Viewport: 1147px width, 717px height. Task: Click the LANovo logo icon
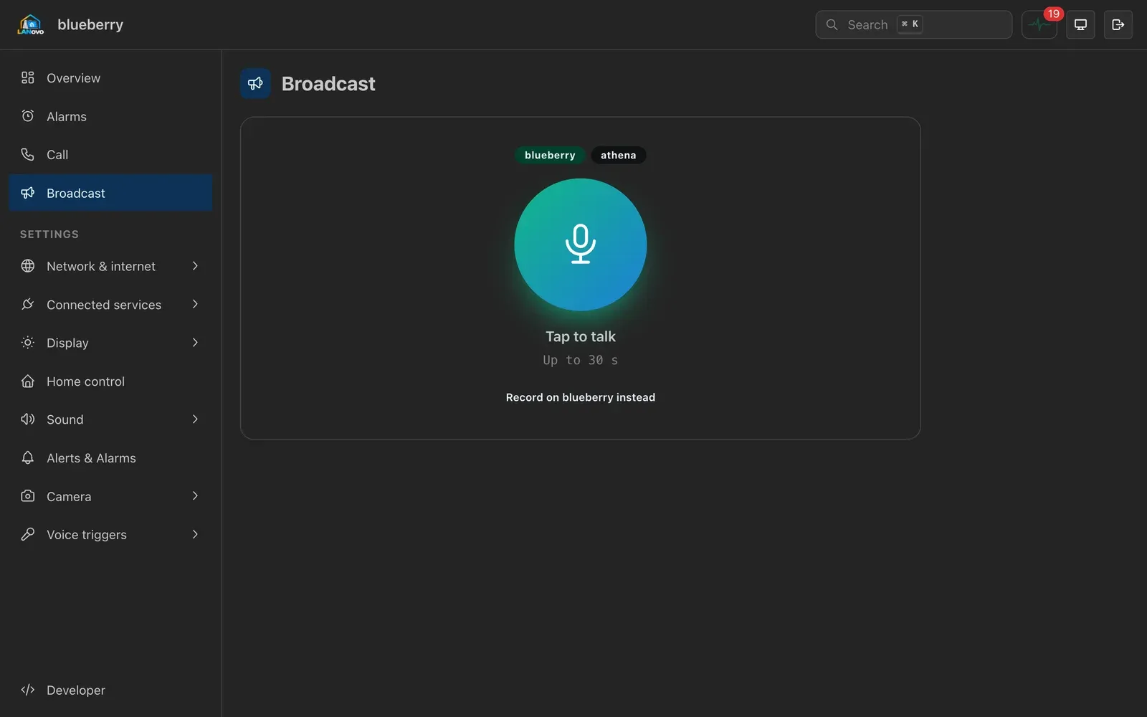pyautogui.click(x=30, y=24)
